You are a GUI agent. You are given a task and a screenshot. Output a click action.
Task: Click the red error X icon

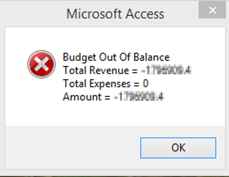coord(41,64)
